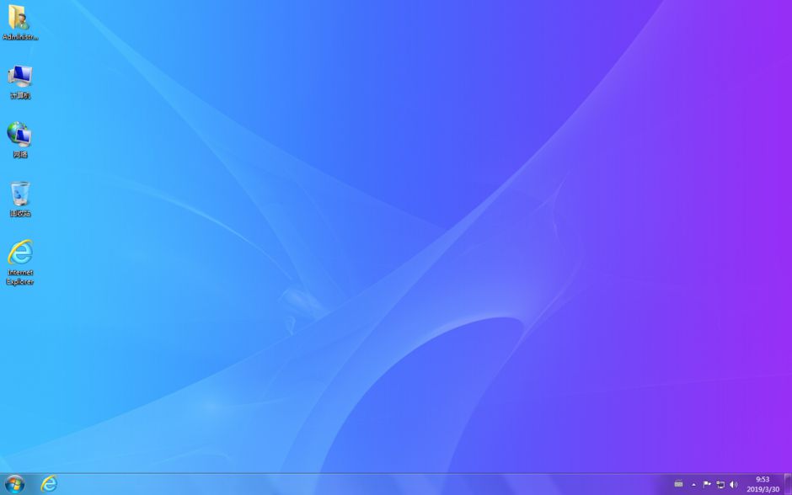Click the Administrator icon's name label
The image size is (792, 495).
point(19,37)
